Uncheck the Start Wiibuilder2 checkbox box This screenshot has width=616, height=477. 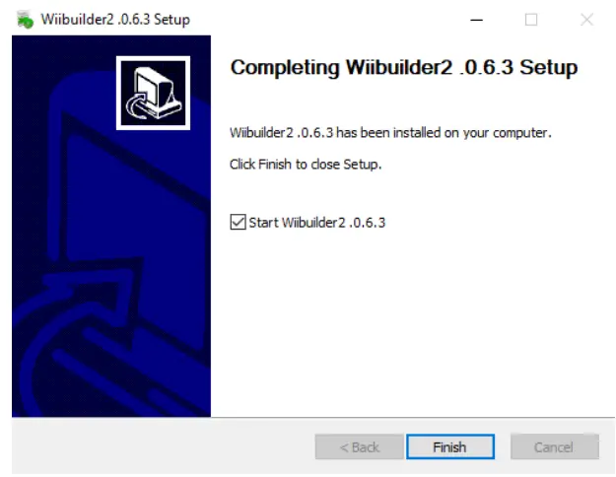238,222
